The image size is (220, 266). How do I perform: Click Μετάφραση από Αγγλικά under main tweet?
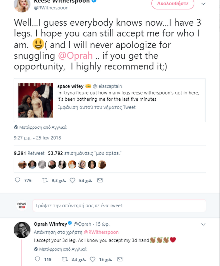coord(41,127)
